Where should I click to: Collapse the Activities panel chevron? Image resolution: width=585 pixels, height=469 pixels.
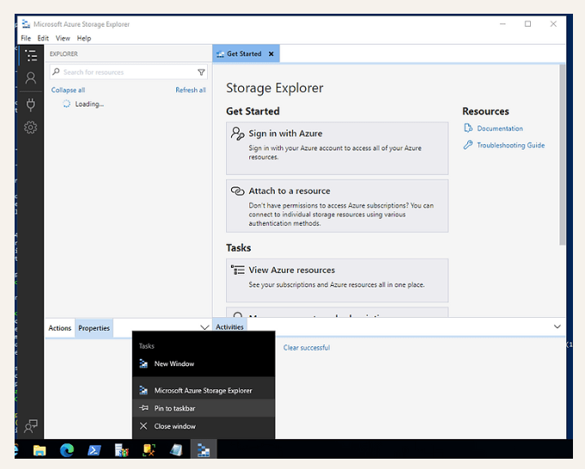point(557,326)
